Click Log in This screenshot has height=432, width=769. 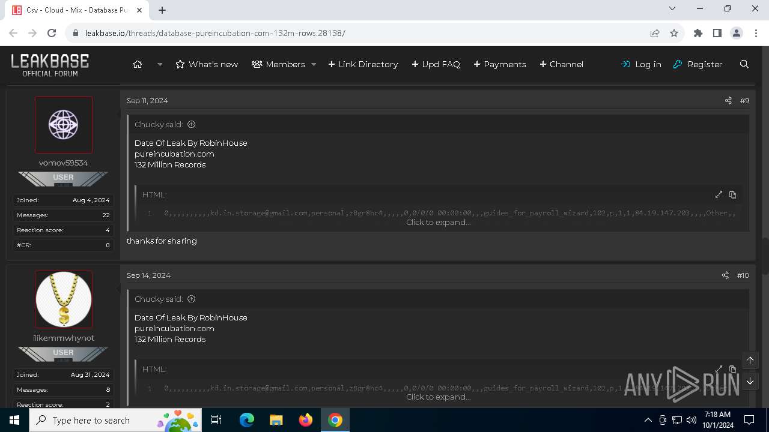pos(641,64)
